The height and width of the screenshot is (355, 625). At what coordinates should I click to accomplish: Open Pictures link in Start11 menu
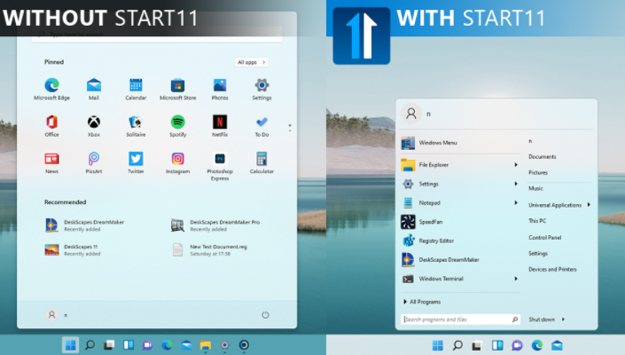(x=538, y=173)
